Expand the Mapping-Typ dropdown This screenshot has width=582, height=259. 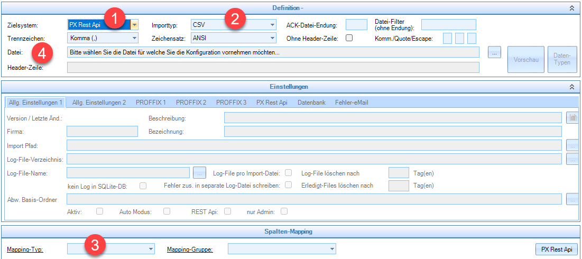[151, 249]
